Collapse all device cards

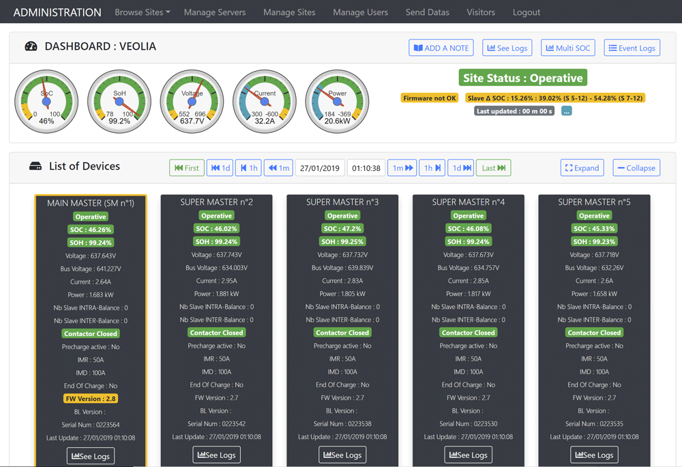636,168
